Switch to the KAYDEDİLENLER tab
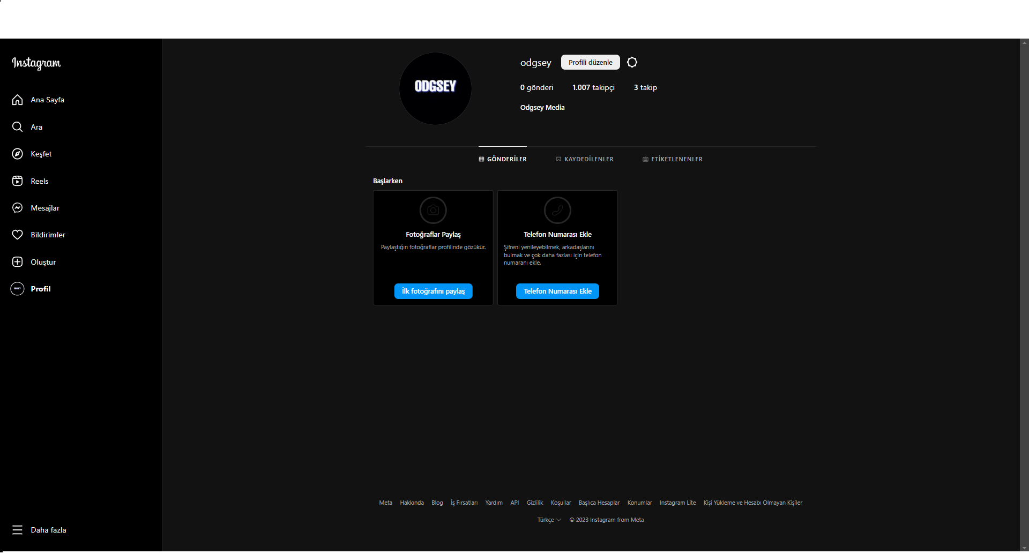Screen dimensions: 1029x554 [x=585, y=159]
